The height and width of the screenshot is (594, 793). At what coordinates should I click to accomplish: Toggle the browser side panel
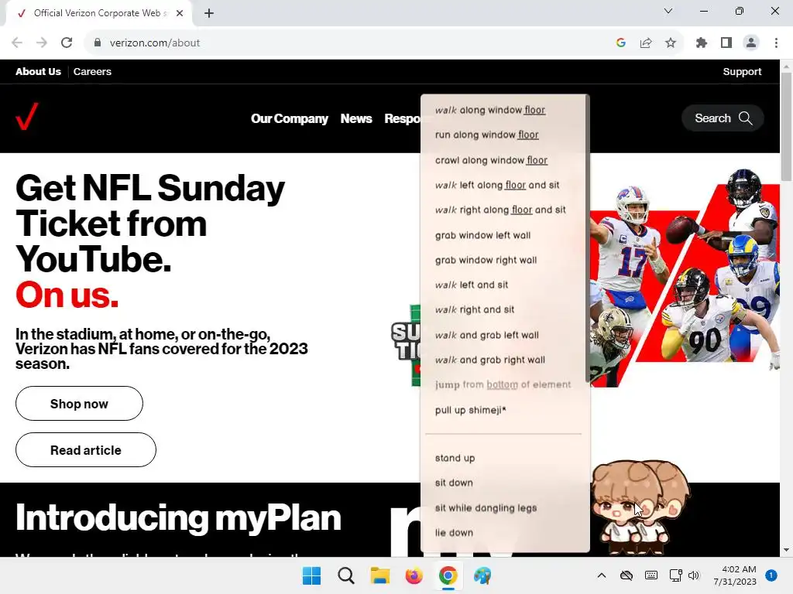(x=726, y=43)
